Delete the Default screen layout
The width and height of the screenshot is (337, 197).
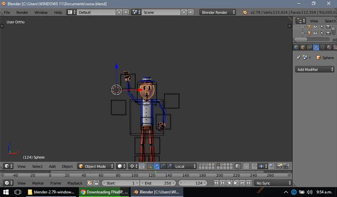click(x=126, y=12)
